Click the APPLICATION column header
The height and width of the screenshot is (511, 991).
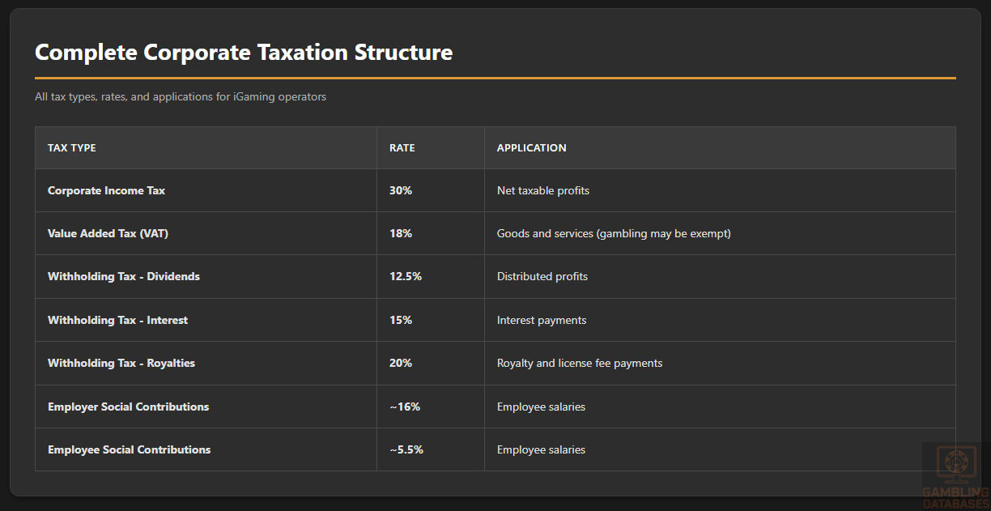531,148
